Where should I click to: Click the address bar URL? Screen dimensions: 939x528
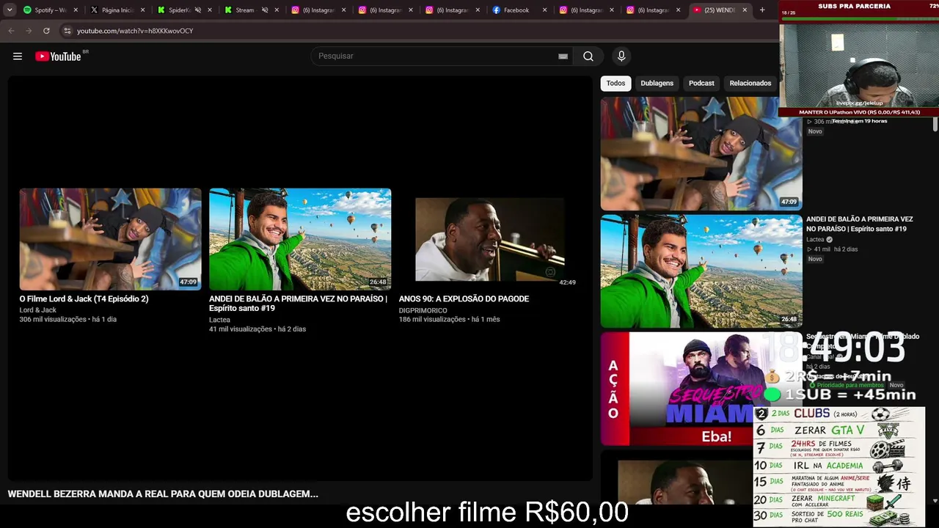click(135, 31)
